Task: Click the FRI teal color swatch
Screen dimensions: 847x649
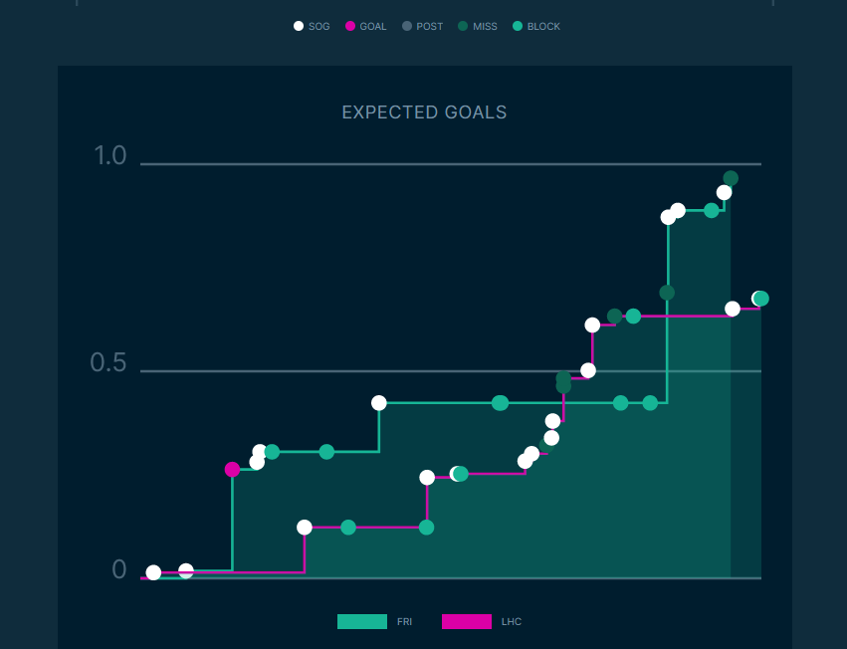Action: tap(362, 622)
